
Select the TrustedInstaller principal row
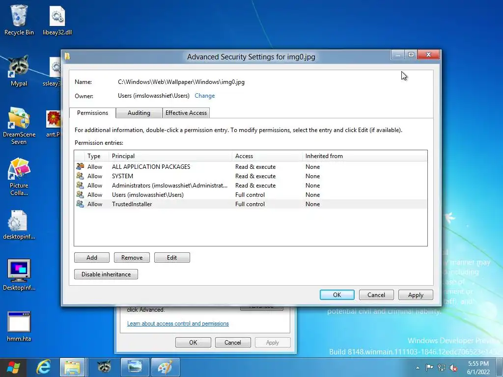pos(251,204)
